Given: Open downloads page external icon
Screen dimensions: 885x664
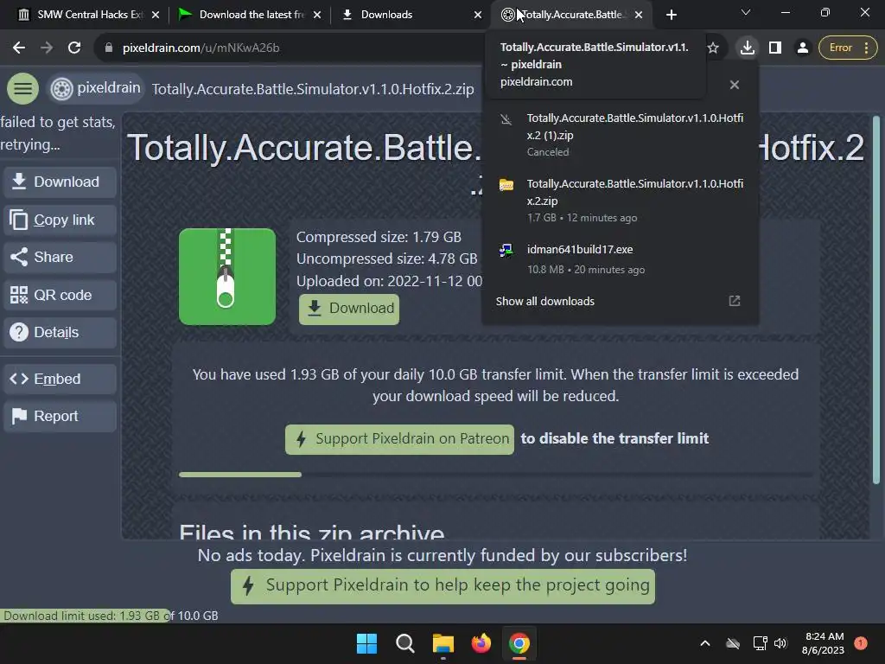Looking at the screenshot, I should [x=735, y=301].
